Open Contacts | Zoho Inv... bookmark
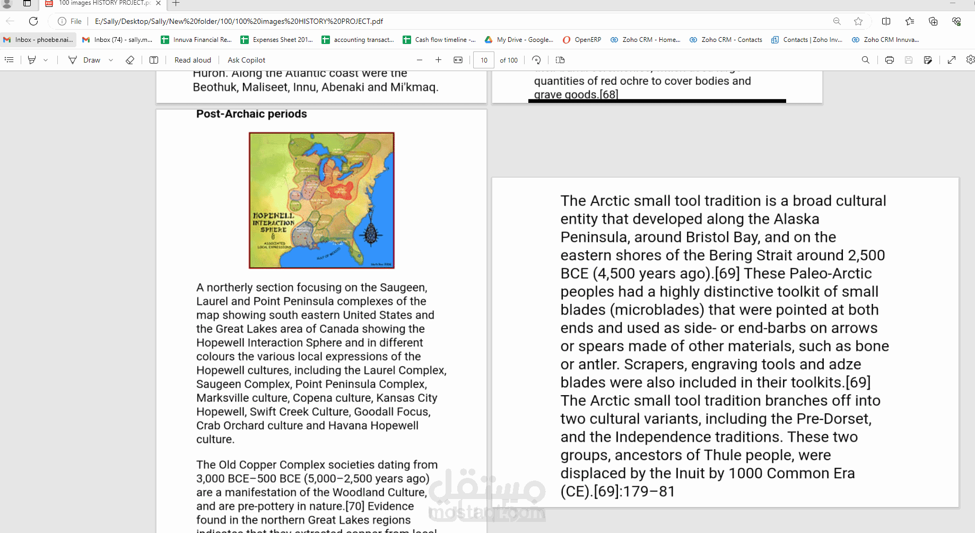Viewport: 975px width, 533px height. [x=807, y=40]
